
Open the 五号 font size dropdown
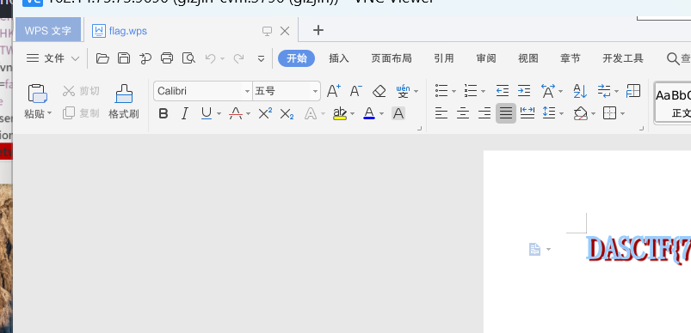pos(315,92)
